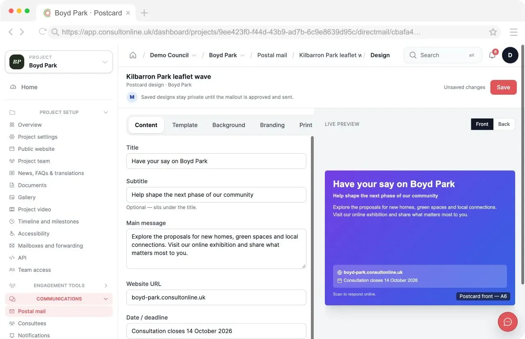Click the Team access icon
The width and height of the screenshot is (525, 339).
[12, 270]
